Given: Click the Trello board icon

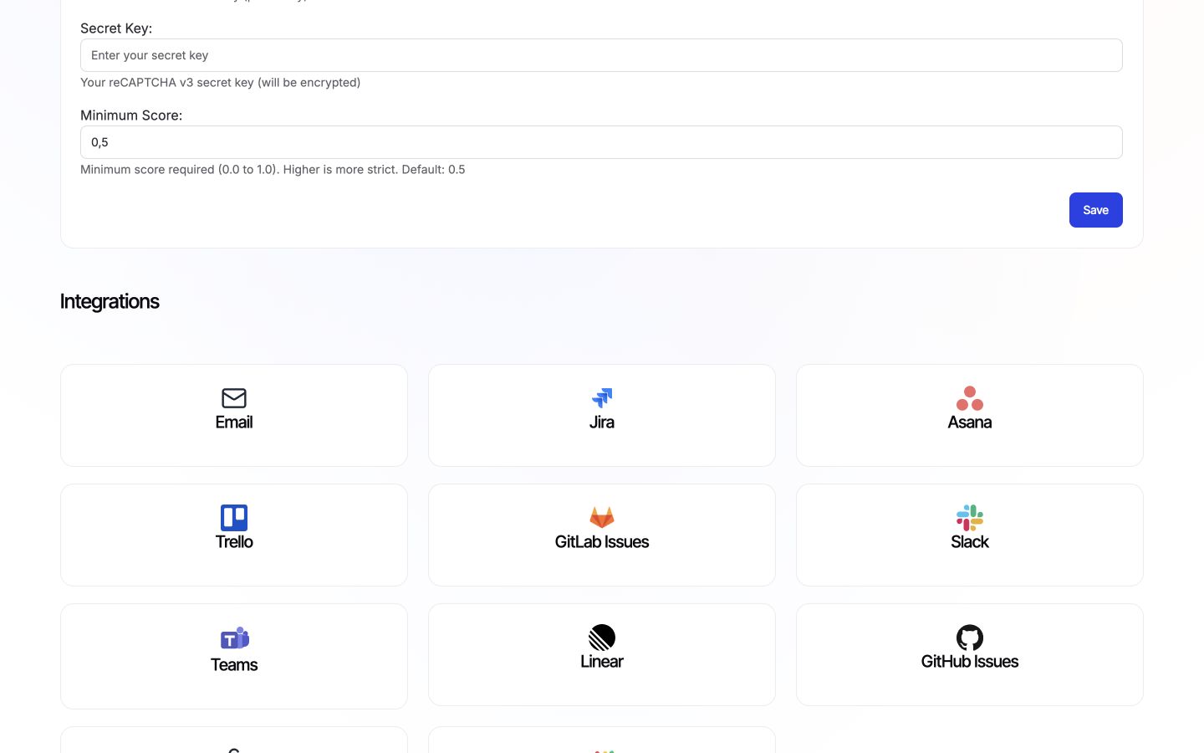Looking at the screenshot, I should tap(234, 518).
